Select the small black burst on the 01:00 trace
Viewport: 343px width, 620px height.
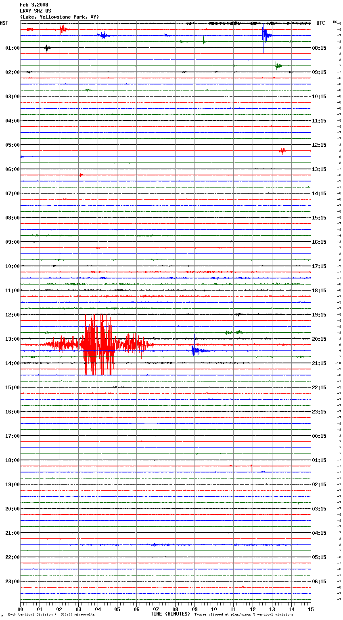coord(47,48)
